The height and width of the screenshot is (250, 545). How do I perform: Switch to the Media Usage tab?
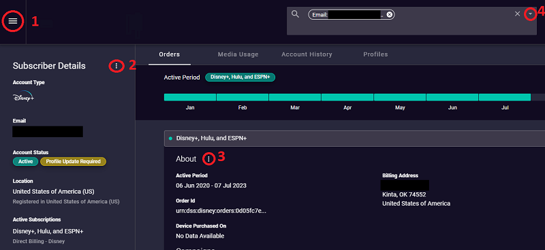pyautogui.click(x=238, y=54)
